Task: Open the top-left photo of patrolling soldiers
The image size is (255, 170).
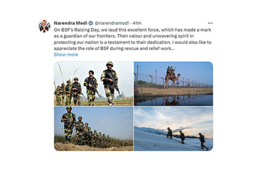Action: point(93,84)
